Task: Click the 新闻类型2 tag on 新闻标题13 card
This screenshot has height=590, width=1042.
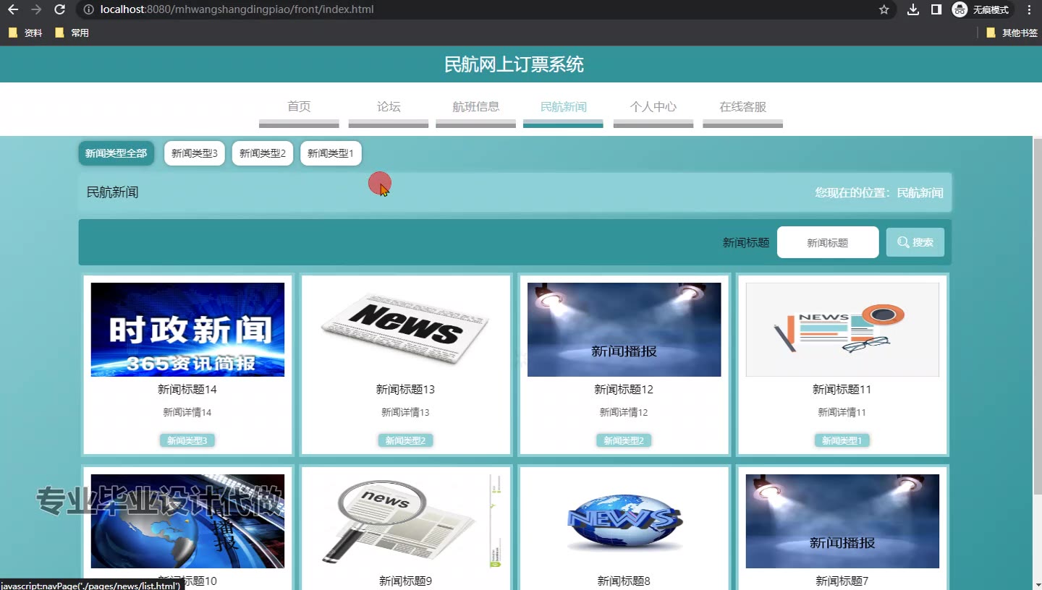Action: (x=405, y=440)
